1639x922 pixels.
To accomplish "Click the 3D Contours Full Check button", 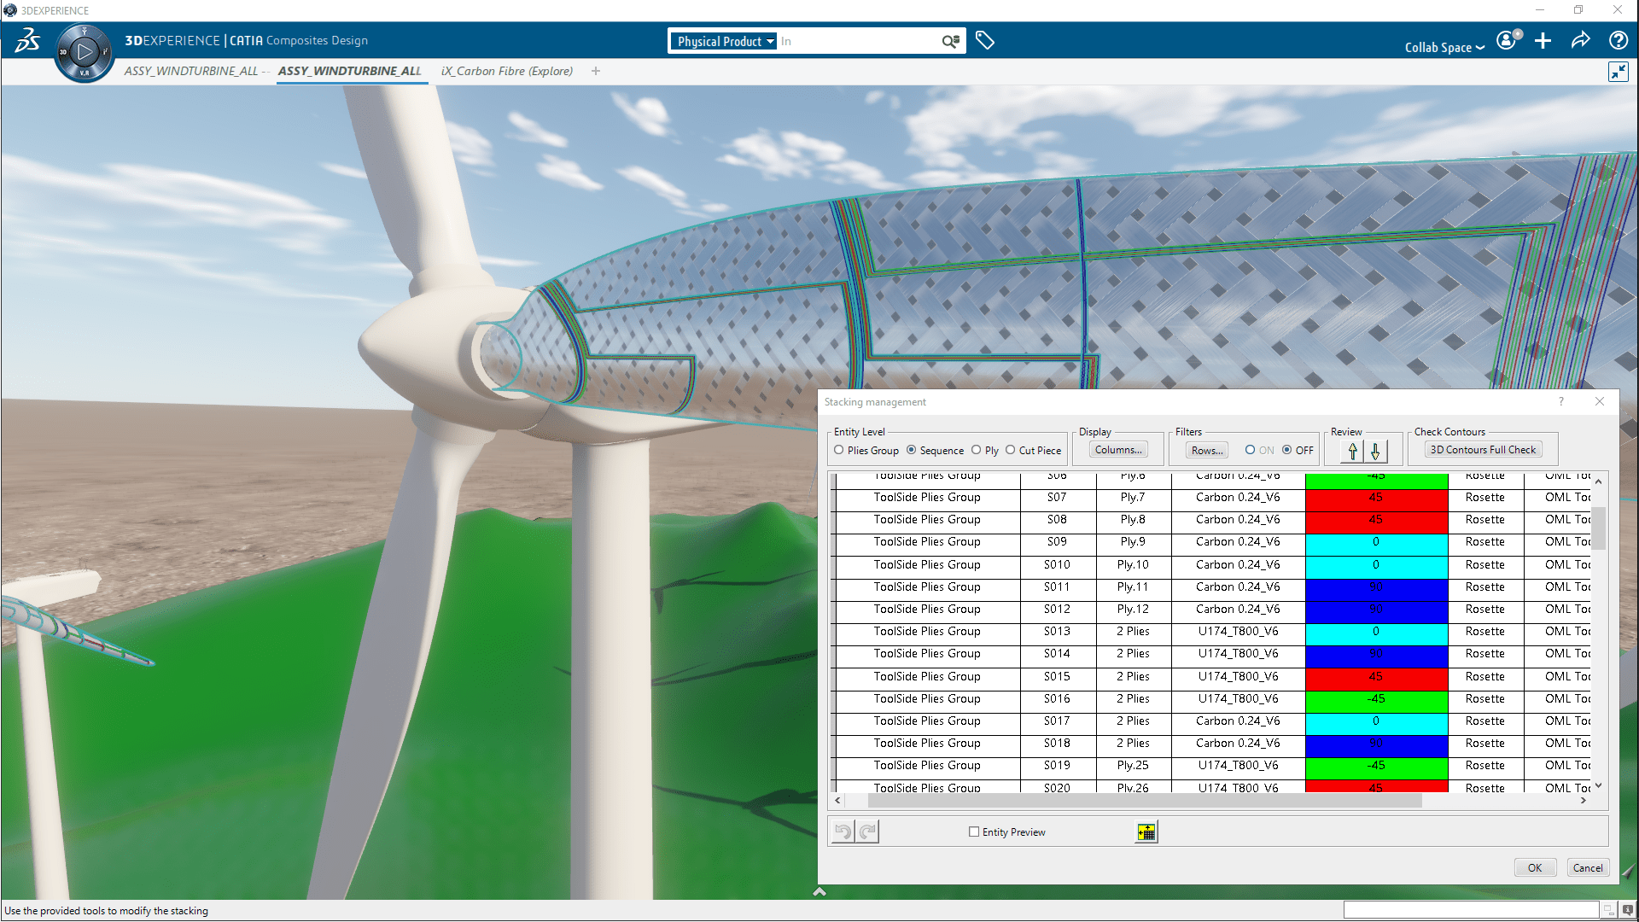I will coord(1483,450).
